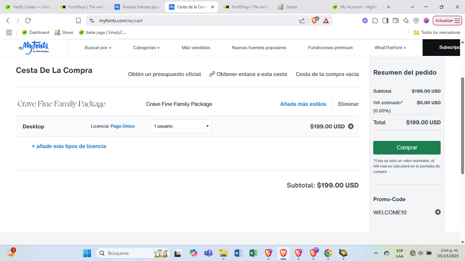The image size is (465, 261).
Task: Click the Brave Rewards triangle icon
Action: [326, 21]
